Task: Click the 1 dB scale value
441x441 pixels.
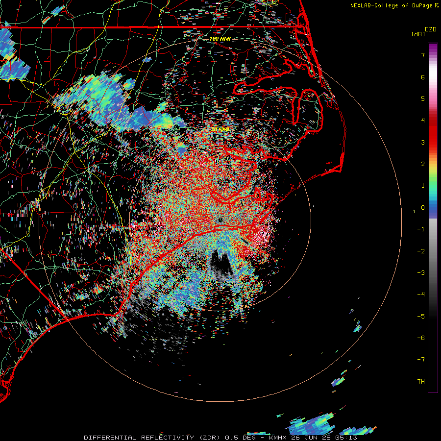Action: tap(423, 186)
